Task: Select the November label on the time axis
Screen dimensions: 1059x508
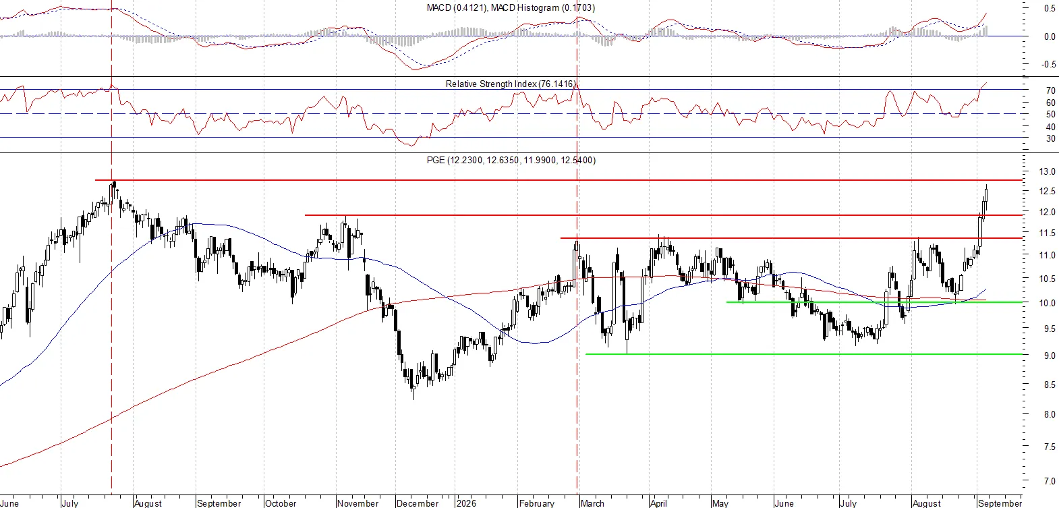Action: pyautogui.click(x=358, y=503)
